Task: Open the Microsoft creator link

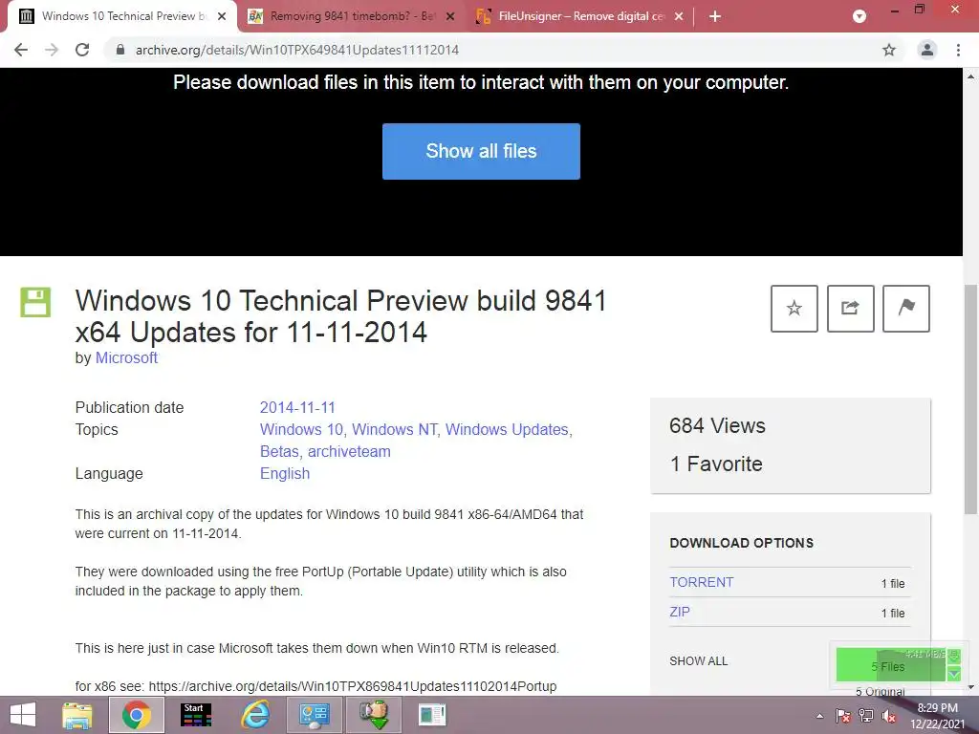Action: [x=126, y=357]
